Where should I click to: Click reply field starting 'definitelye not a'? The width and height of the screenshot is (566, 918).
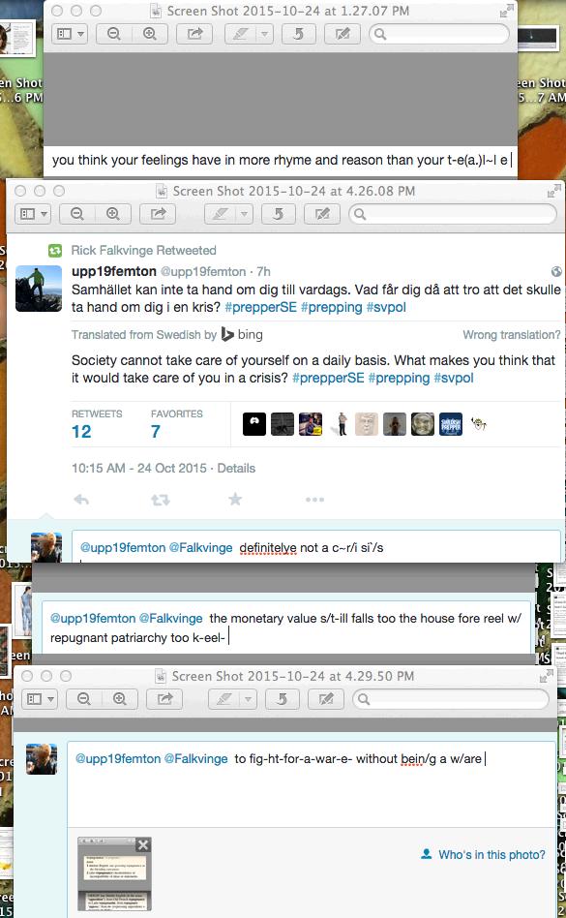pos(316,547)
